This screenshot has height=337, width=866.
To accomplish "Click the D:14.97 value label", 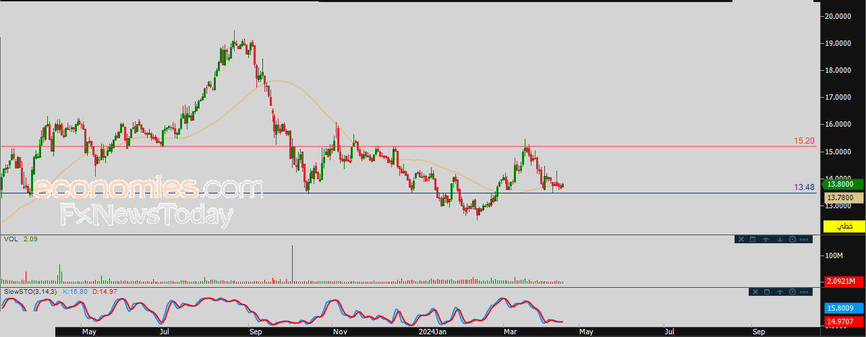I will pyautogui.click(x=105, y=291).
